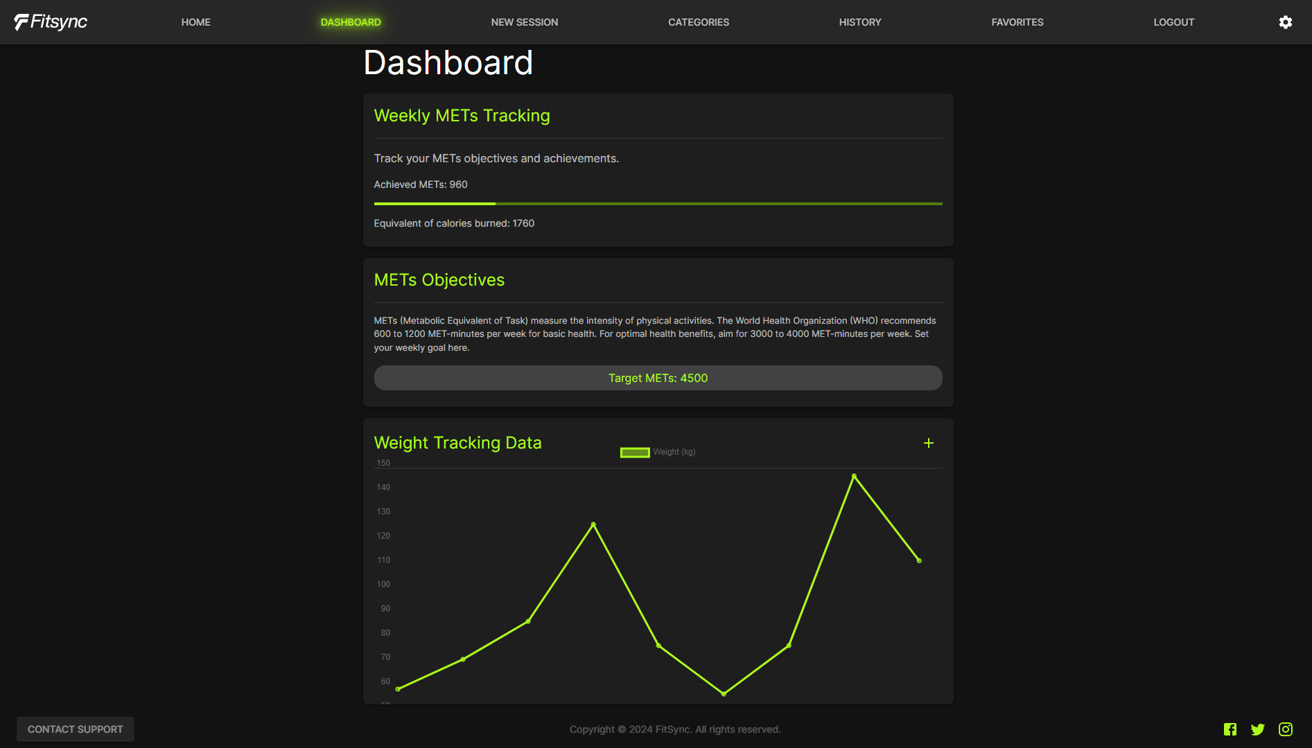Click Equivalent of calories burned: 1760
The width and height of the screenshot is (1312, 748).
tap(454, 223)
